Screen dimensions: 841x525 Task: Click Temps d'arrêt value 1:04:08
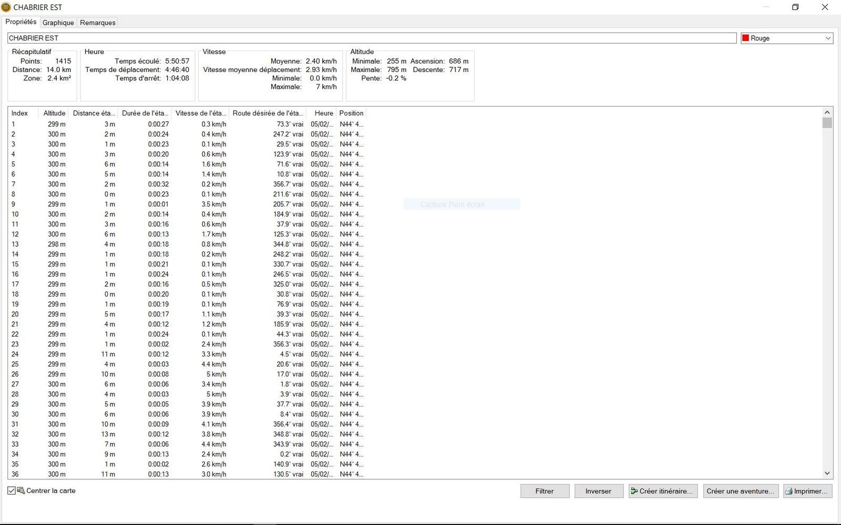(177, 78)
